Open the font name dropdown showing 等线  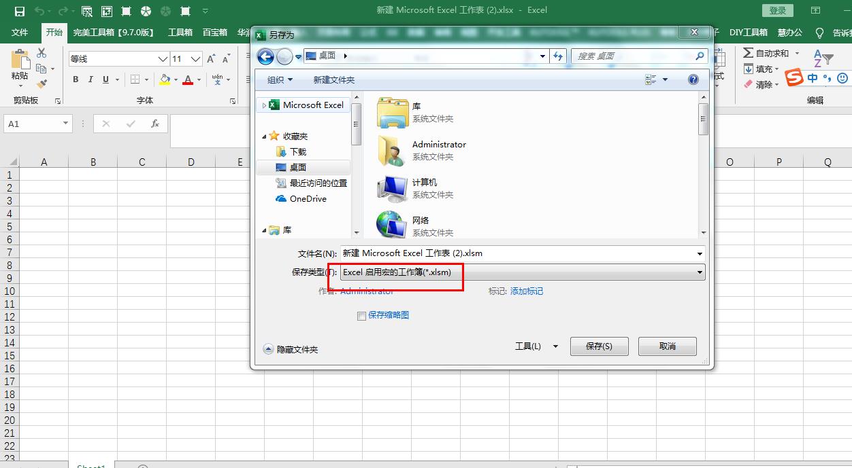coord(163,59)
